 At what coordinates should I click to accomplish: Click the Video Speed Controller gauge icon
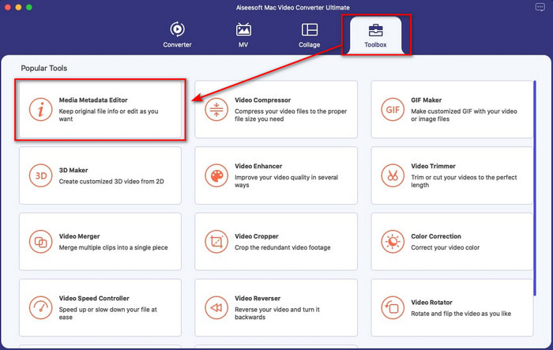point(40,307)
